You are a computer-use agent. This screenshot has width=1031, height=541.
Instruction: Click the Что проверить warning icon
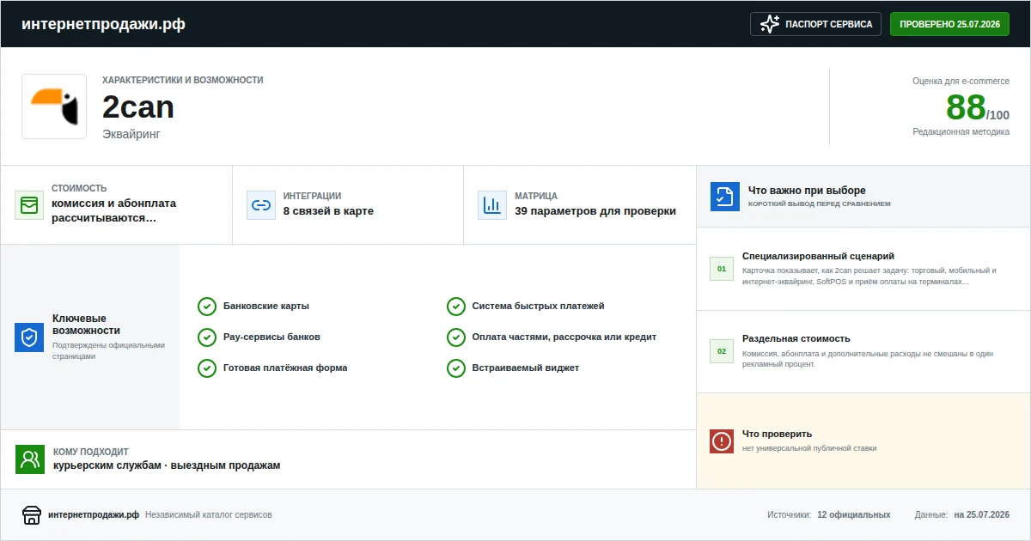point(722,441)
